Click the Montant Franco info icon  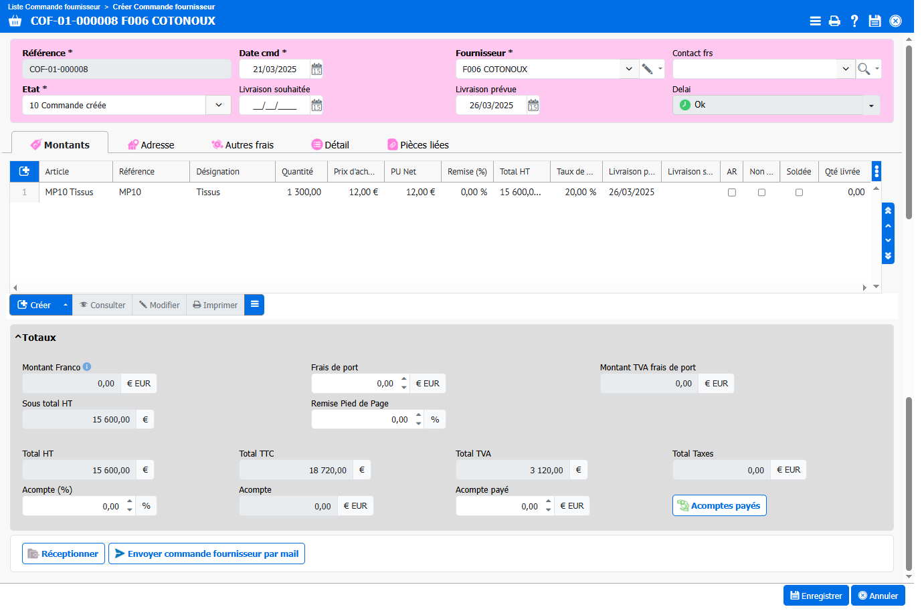[x=87, y=367]
